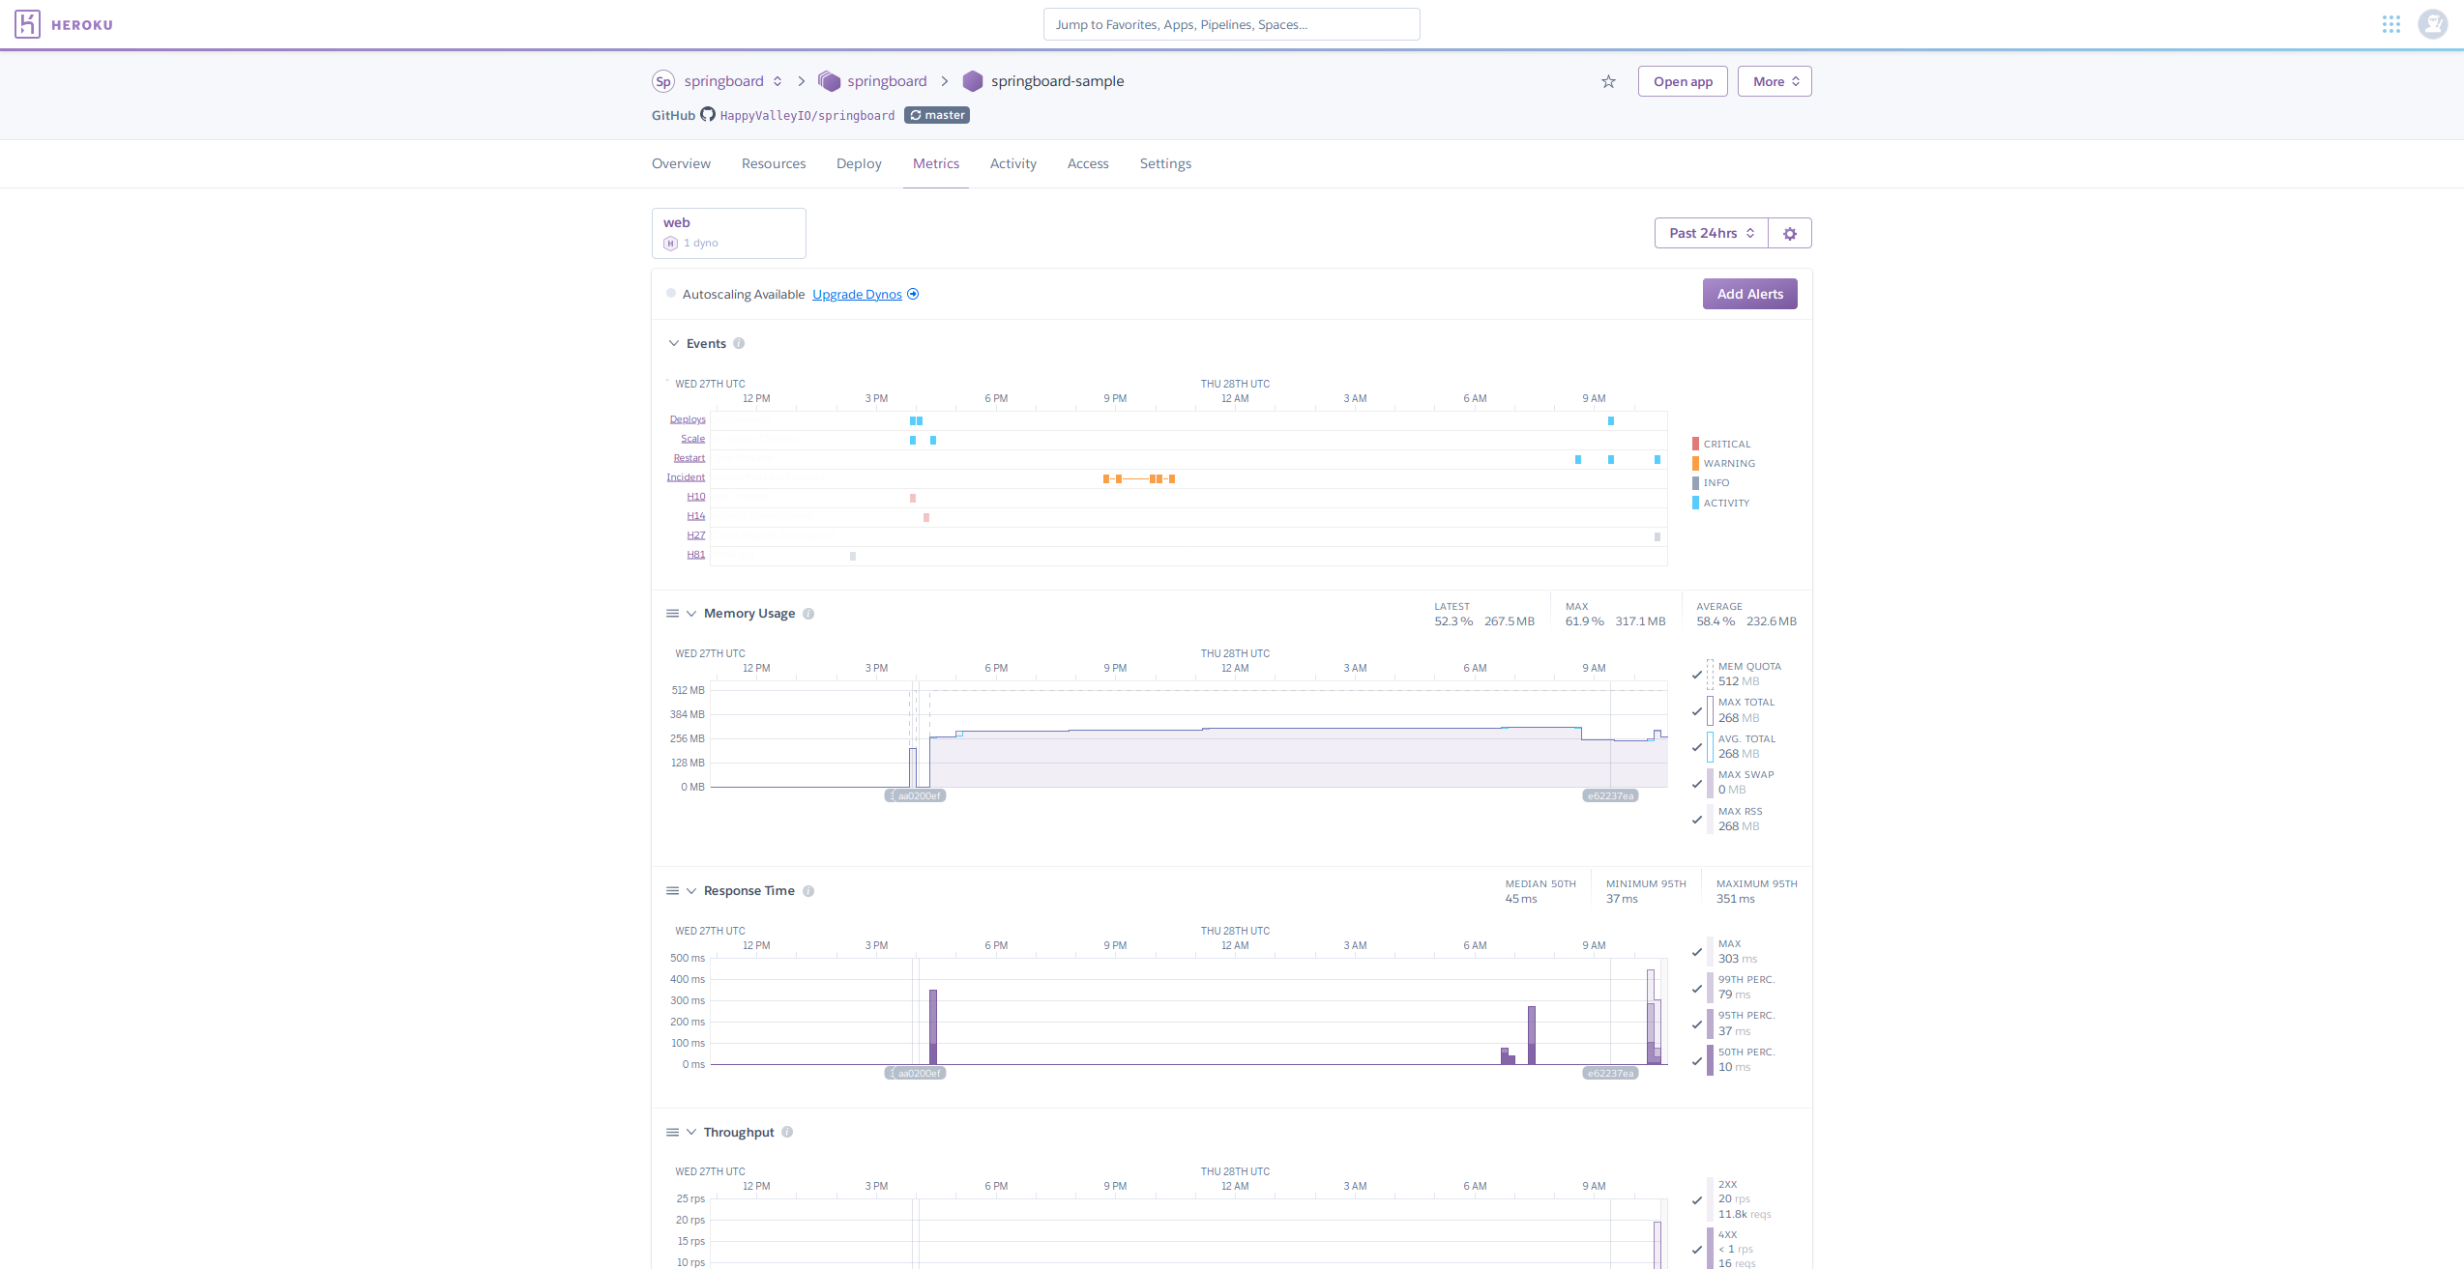Click the CRITICAL red legend swatch
Viewport: 2464px width, 1269px height.
point(1695,444)
